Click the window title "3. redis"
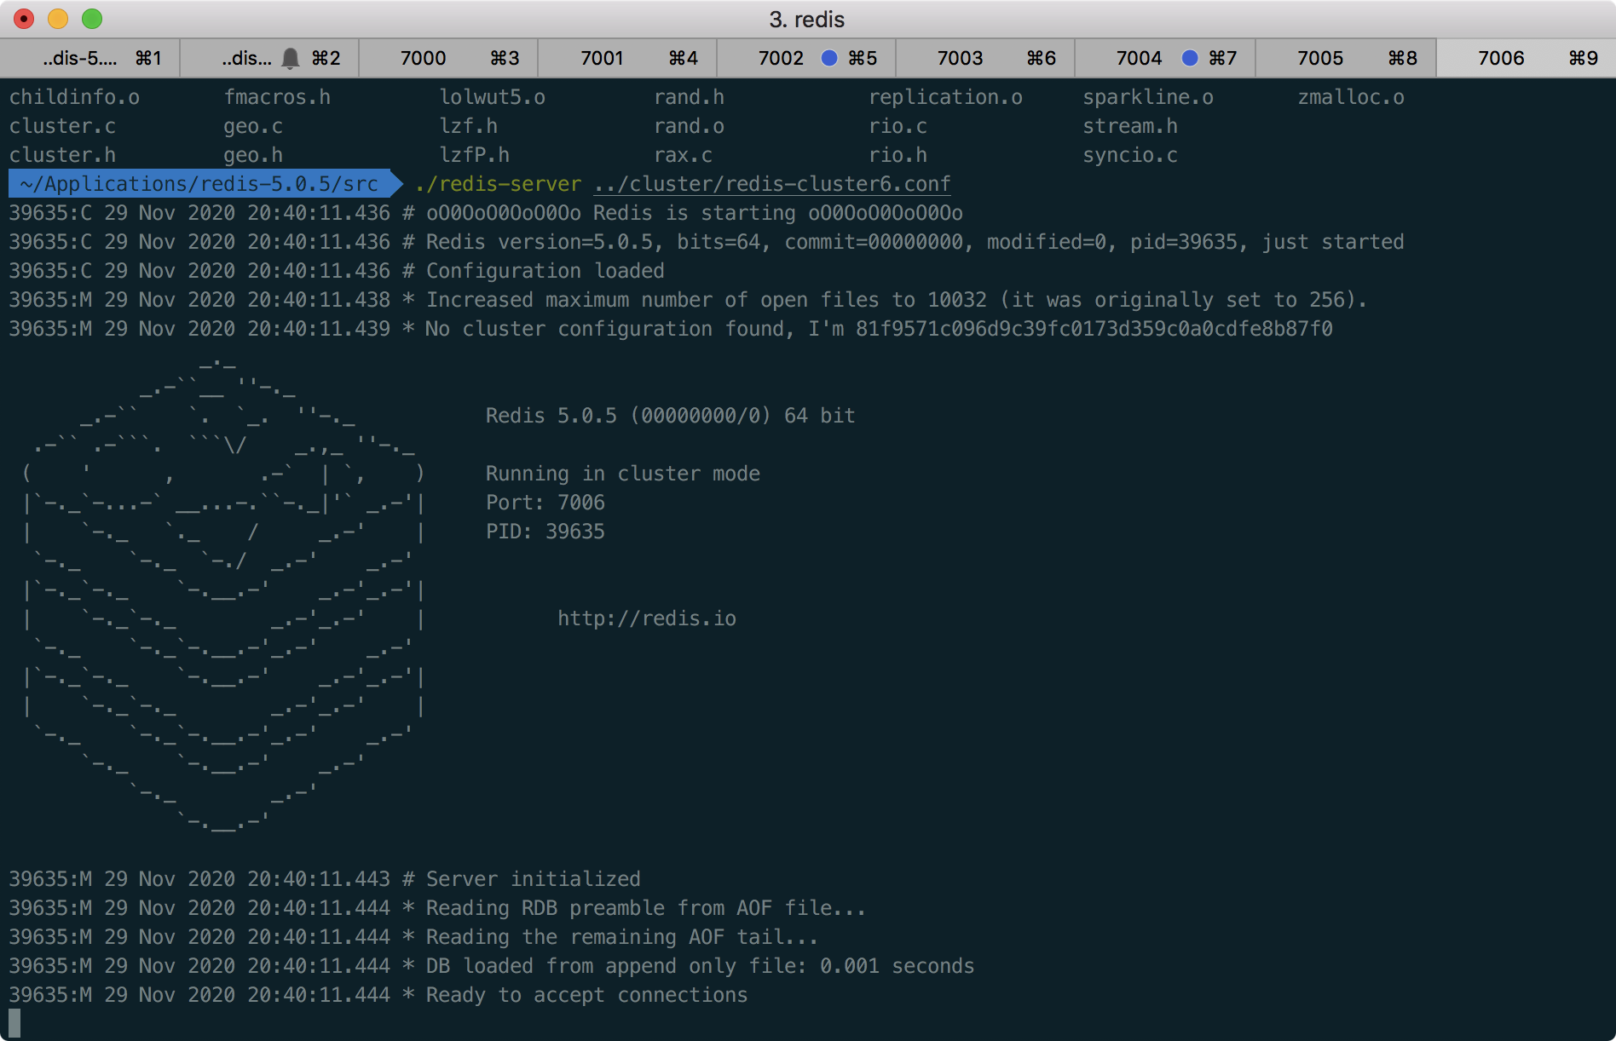The image size is (1616, 1041). click(x=807, y=19)
